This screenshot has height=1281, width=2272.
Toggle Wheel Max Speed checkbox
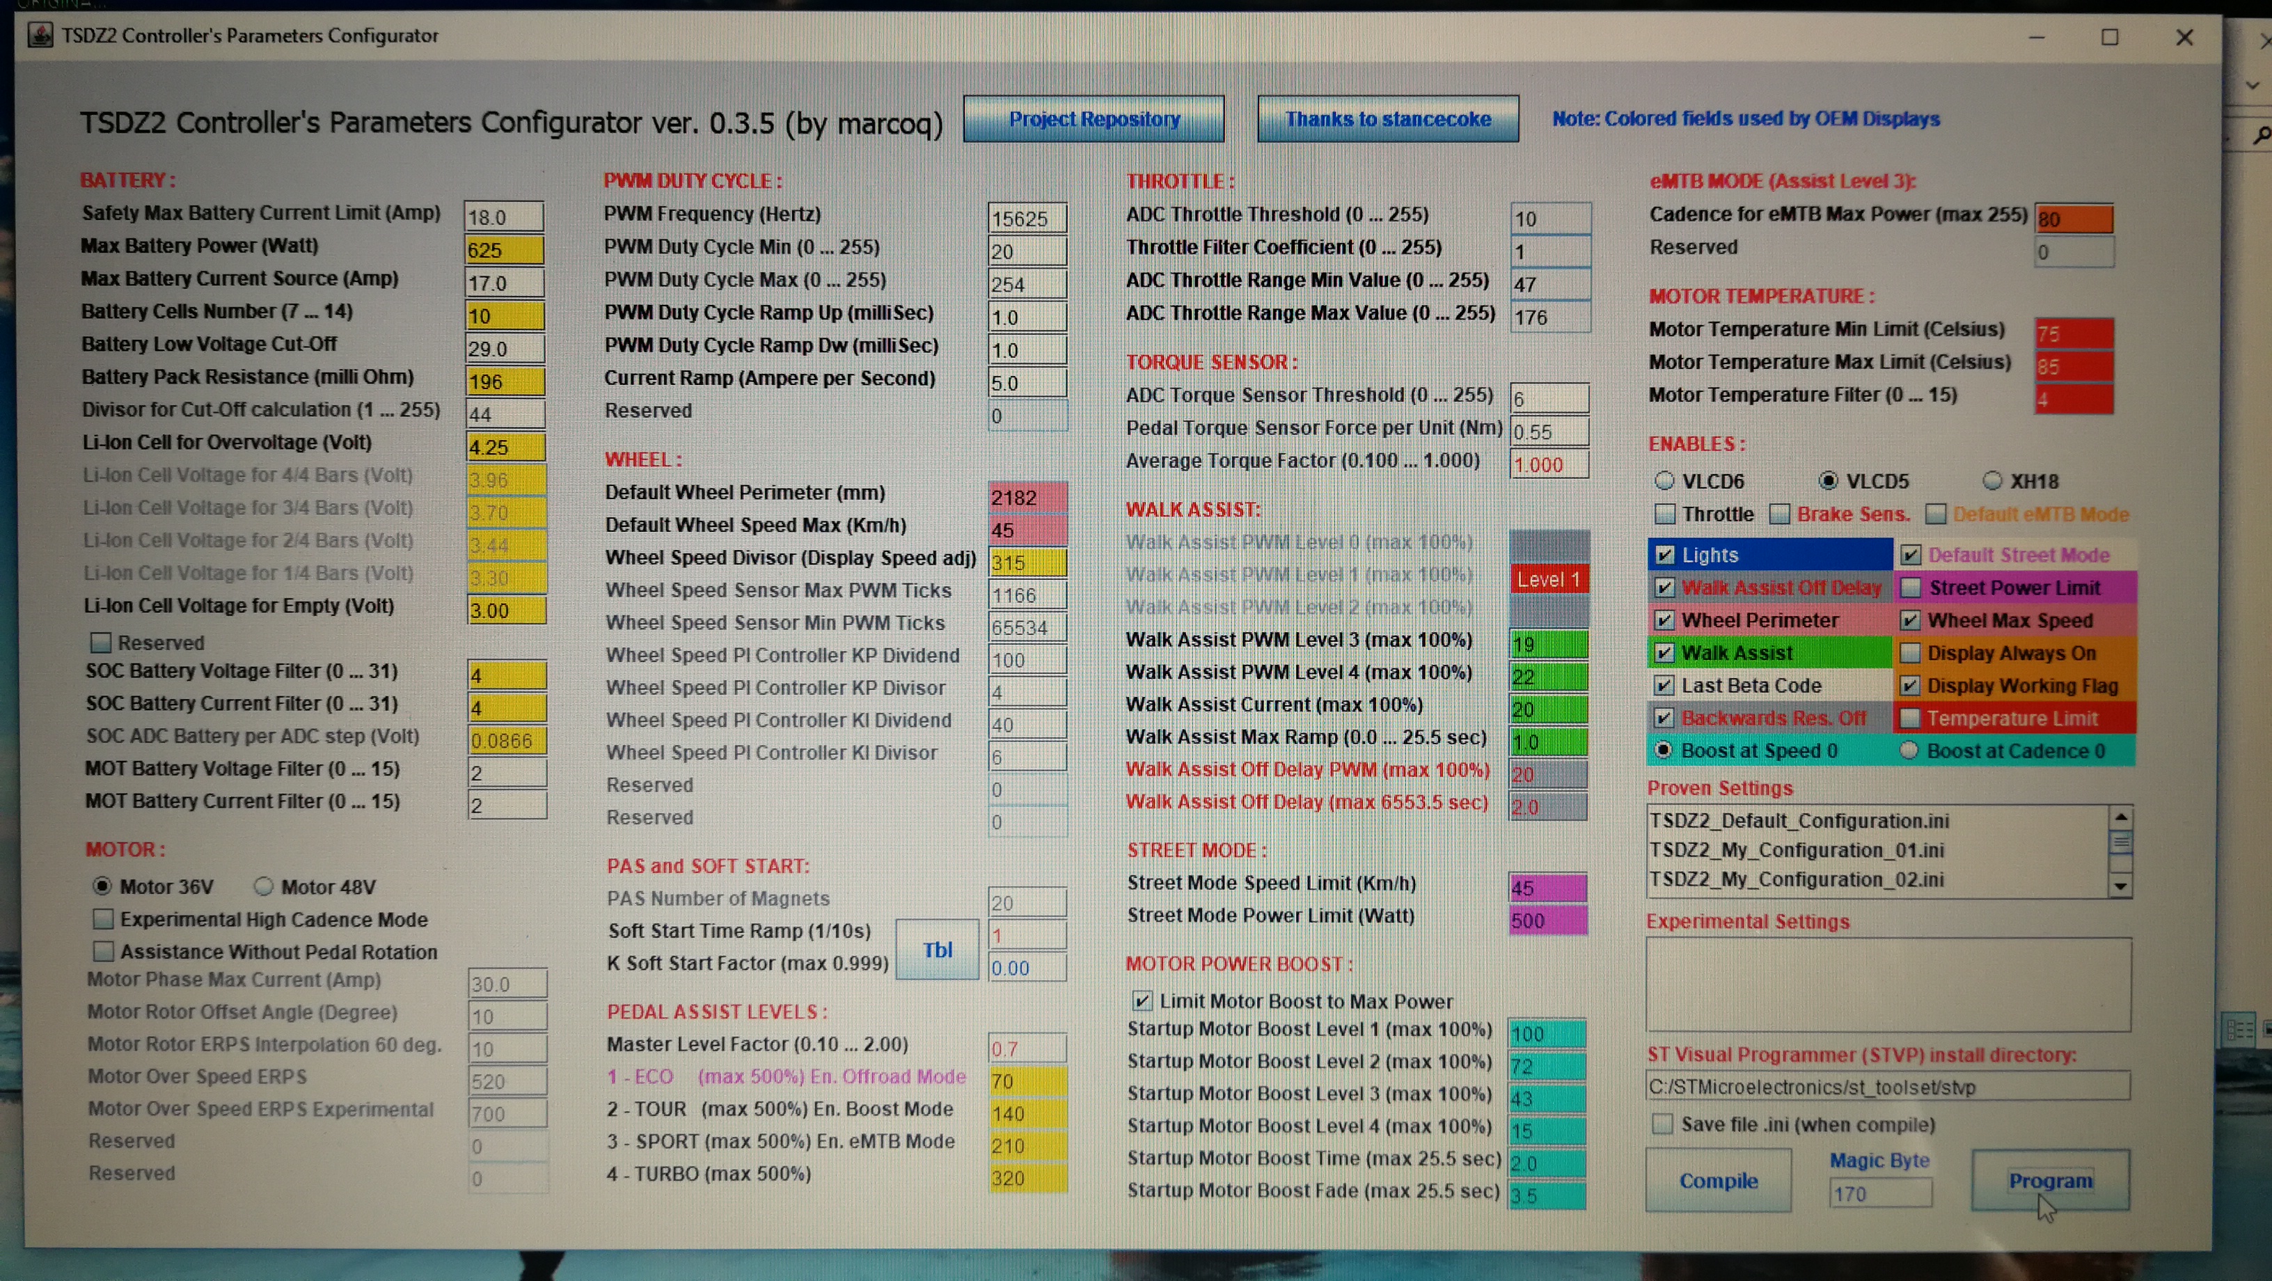tap(1910, 620)
